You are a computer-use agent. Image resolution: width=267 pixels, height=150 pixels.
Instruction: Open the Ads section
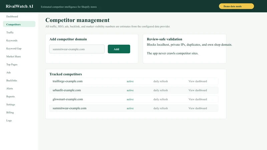pyautogui.click(x=9, y=72)
